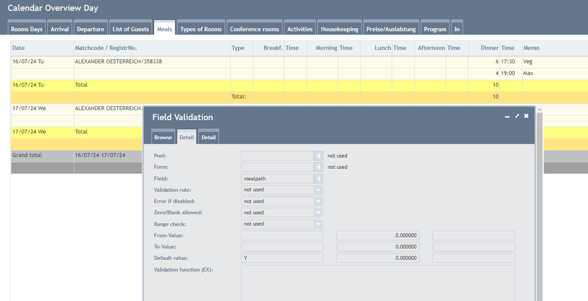588x301 pixels.
Task: Switch to the Rooms Days tab
Action: [x=27, y=28]
